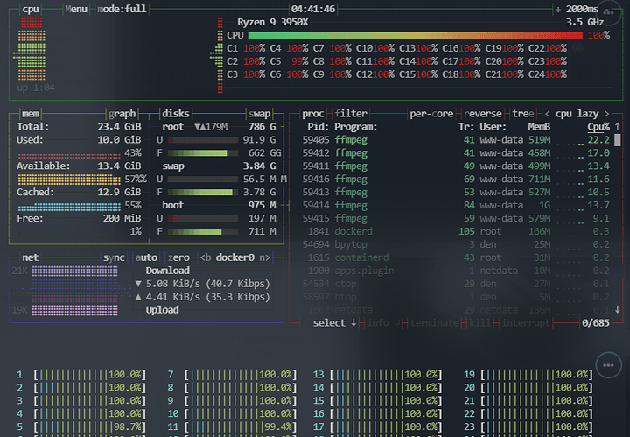Toggle per-core process CPU usage
This screenshot has width=630, height=437.
(x=430, y=114)
